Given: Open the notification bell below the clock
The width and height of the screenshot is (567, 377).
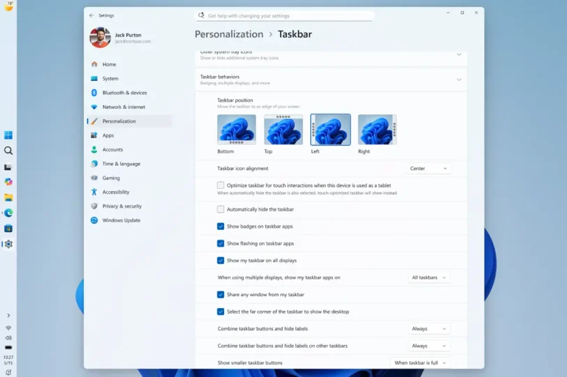Looking at the screenshot, I should [x=8, y=372].
